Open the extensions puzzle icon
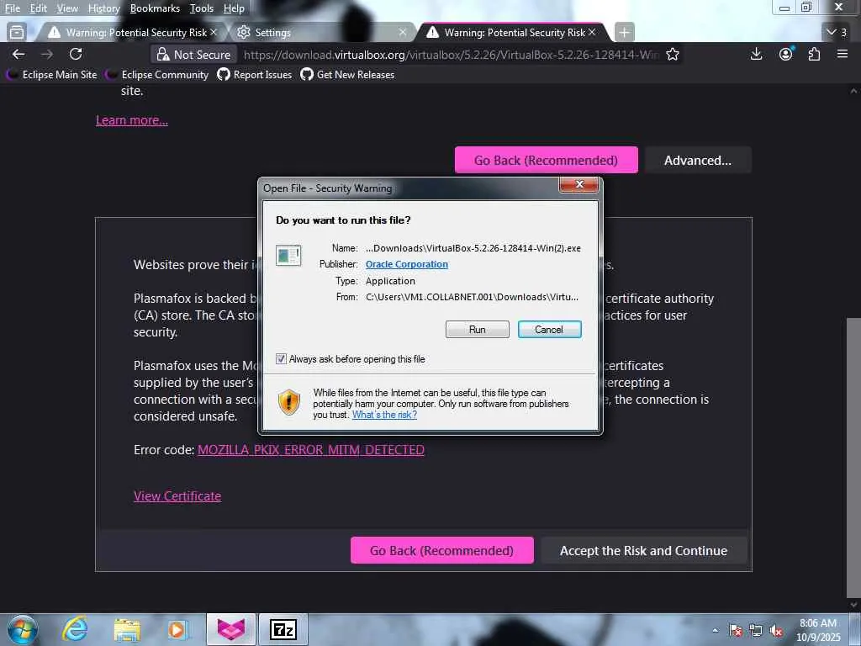 click(814, 54)
